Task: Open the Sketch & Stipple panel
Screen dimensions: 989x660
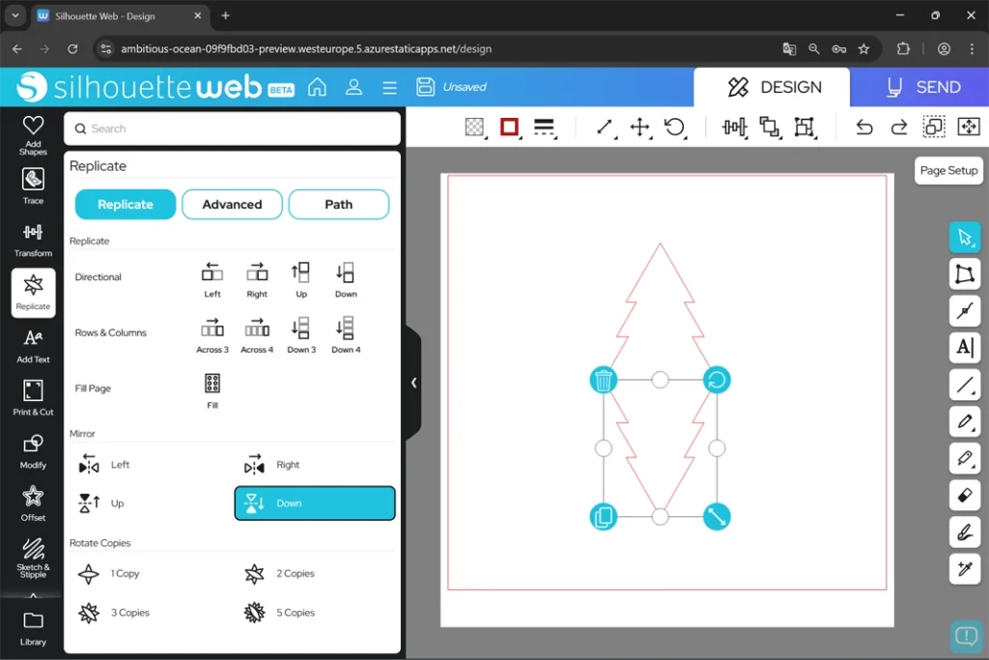Action: click(x=33, y=557)
